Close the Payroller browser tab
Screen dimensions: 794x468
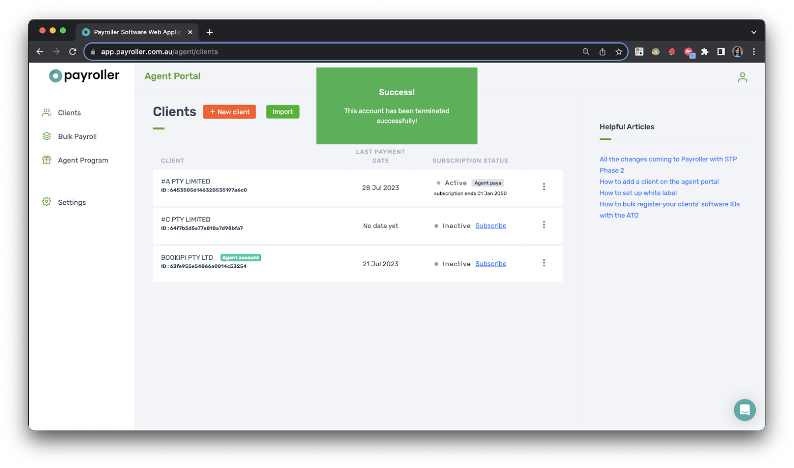[190, 32]
